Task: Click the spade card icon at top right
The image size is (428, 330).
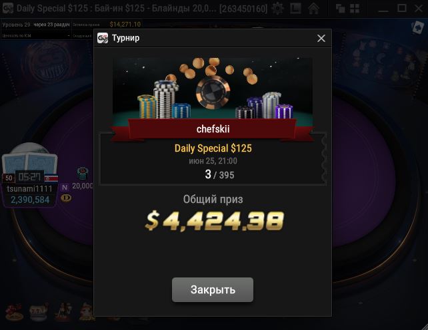Action: [x=417, y=27]
